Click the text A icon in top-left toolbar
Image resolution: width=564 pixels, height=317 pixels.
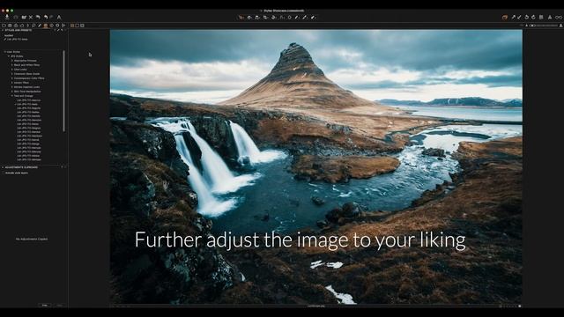point(59,17)
